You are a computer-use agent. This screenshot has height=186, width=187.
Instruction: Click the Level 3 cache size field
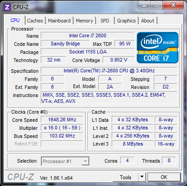point(133,144)
